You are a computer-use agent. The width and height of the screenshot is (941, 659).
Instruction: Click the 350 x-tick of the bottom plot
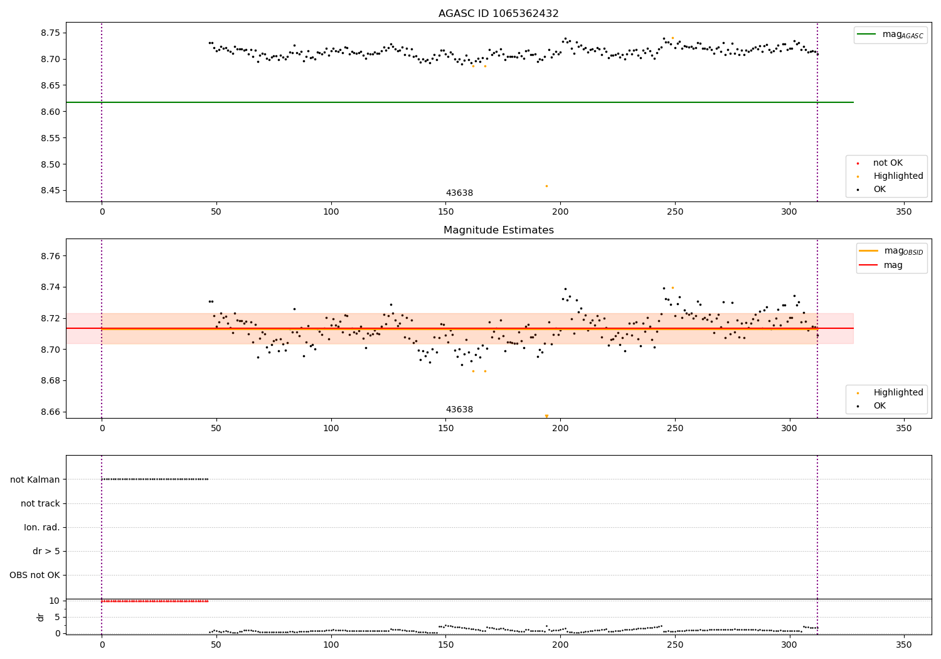[x=904, y=645]
